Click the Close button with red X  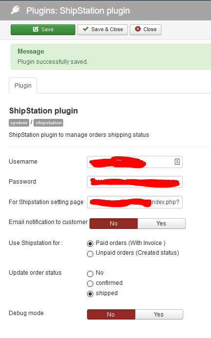(146, 30)
